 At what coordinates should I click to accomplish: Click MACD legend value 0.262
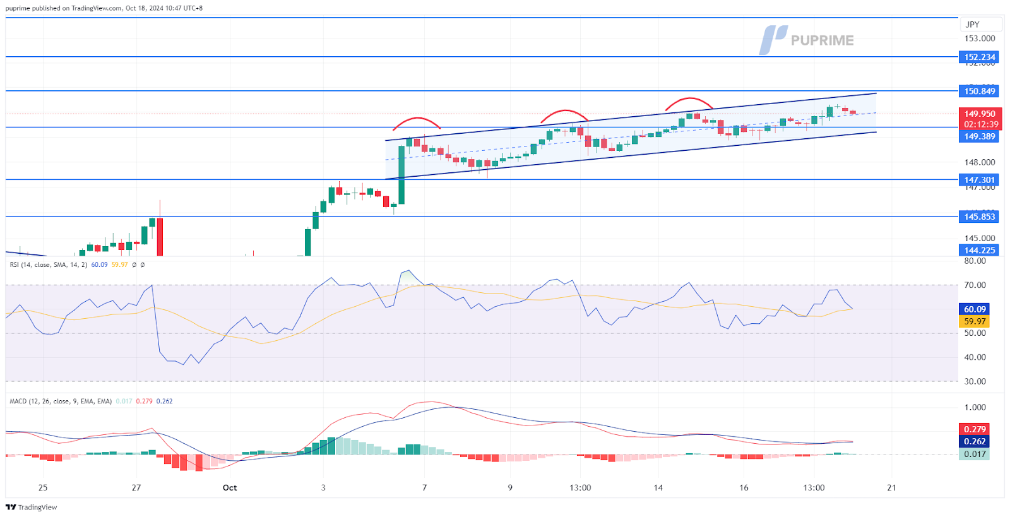tap(164, 401)
